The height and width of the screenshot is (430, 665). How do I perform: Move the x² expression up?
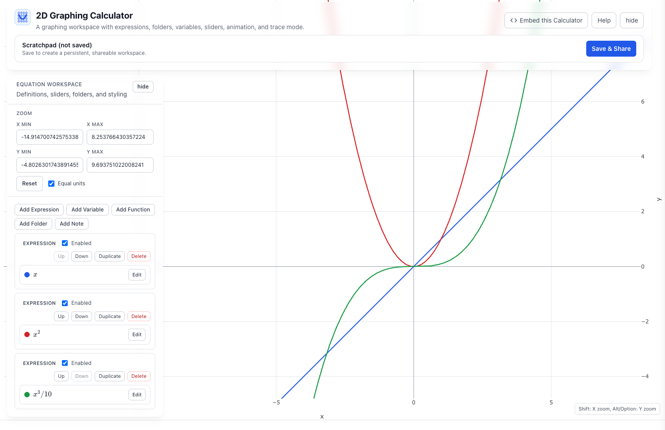(x=61, y=316)
